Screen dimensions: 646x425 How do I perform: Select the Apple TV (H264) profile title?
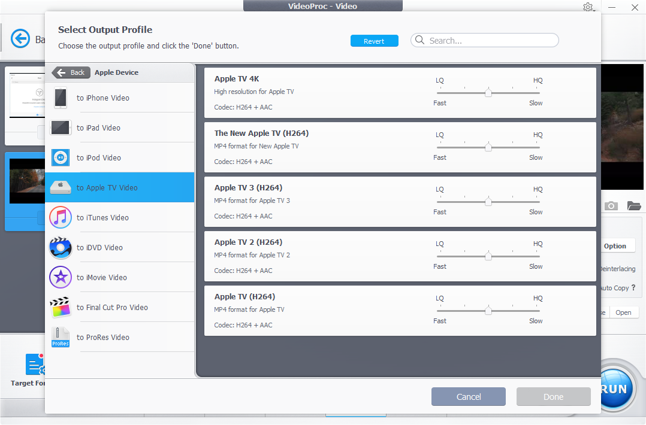coord(244,297)
